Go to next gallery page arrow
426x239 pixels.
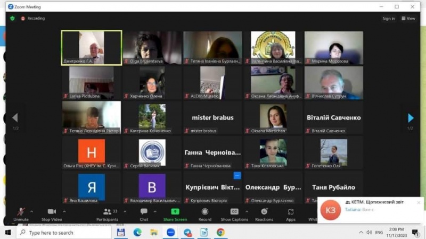pos(411,118)
